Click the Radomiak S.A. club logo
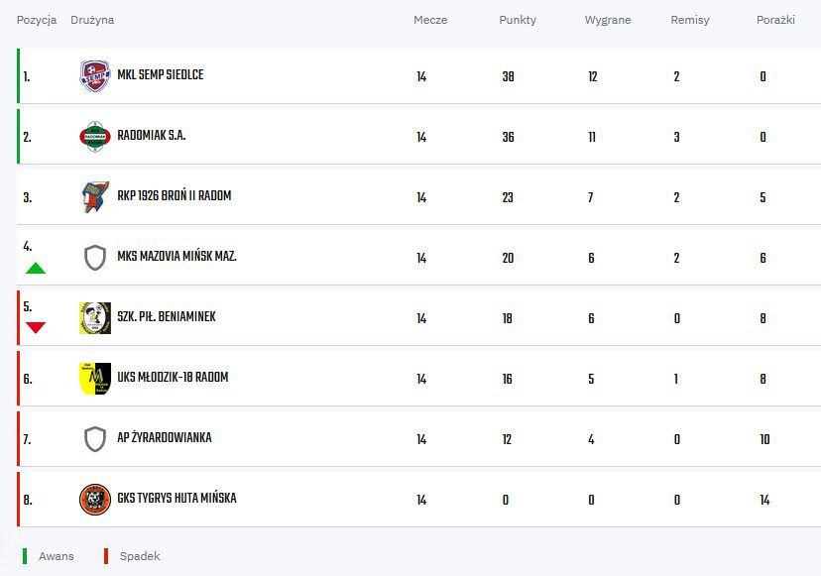Image resolution: width=821 pixels, height=576 pixels. point(95,137)
